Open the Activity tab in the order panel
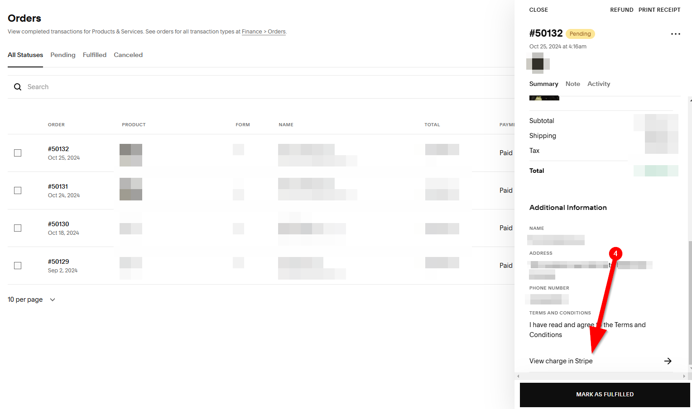This screenshot has height=409, width=692. (x=598, y=84)
